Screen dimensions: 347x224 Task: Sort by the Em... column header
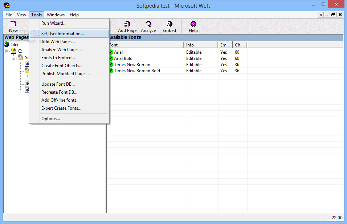click(x=225, y=45)
